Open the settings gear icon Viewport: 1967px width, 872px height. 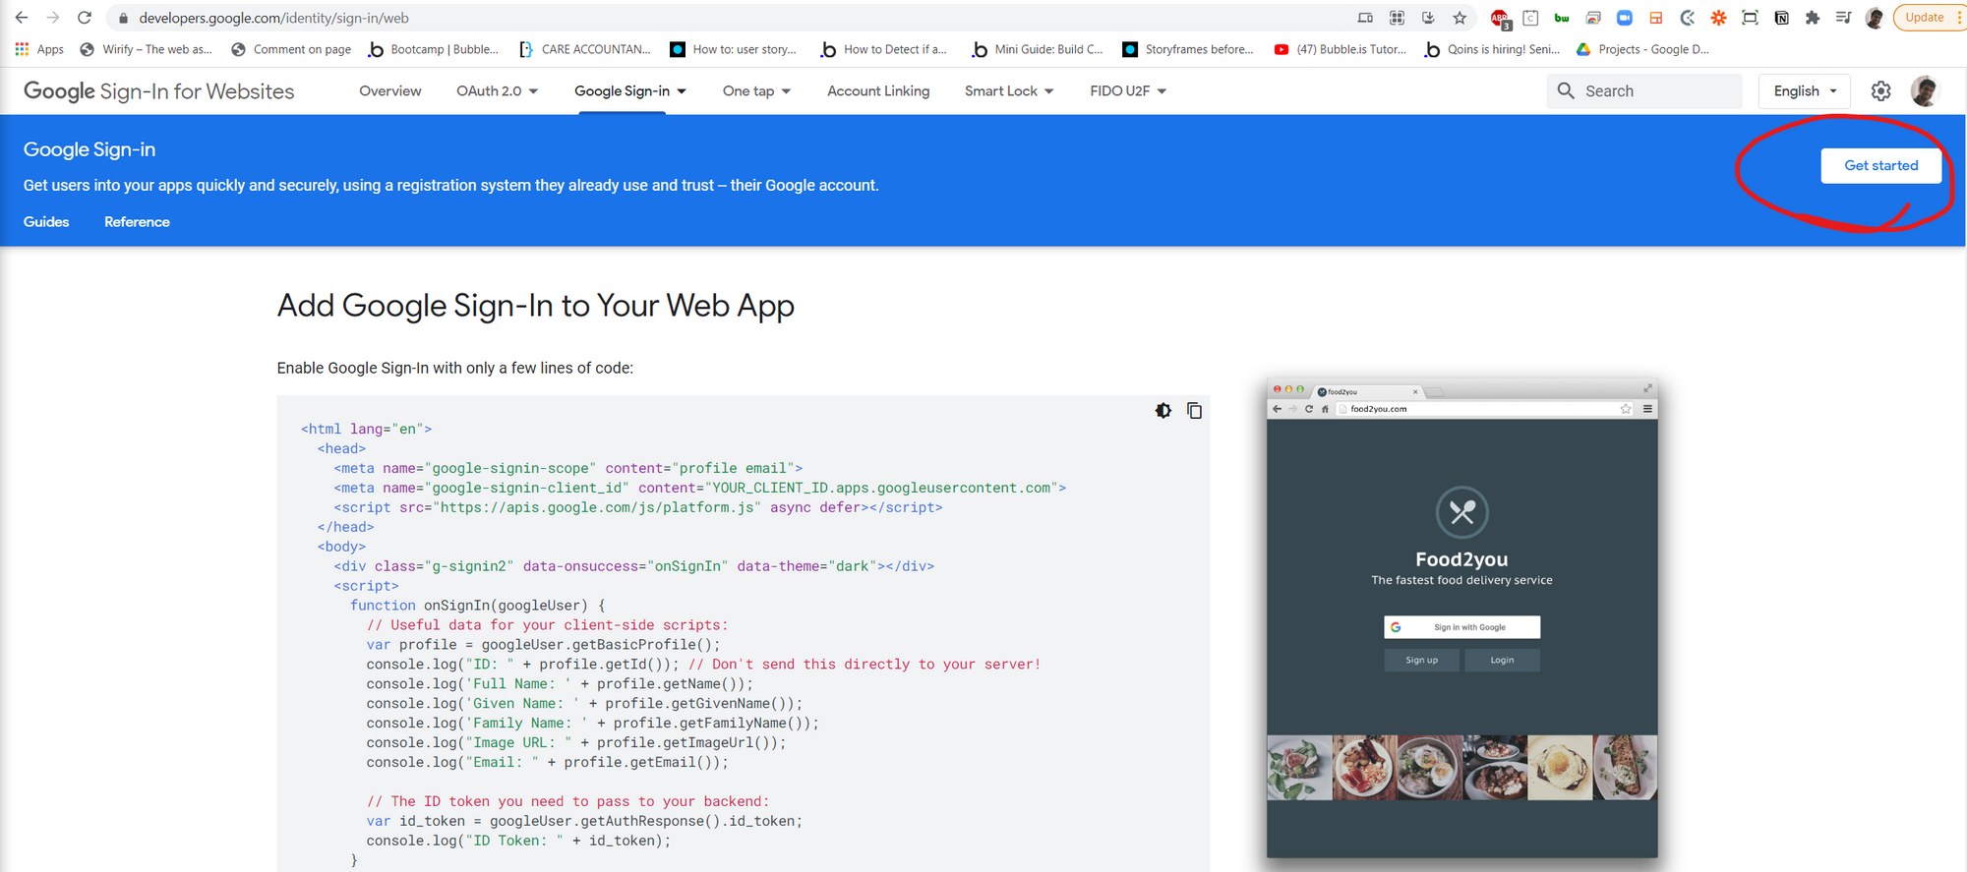pos(1880,91)
